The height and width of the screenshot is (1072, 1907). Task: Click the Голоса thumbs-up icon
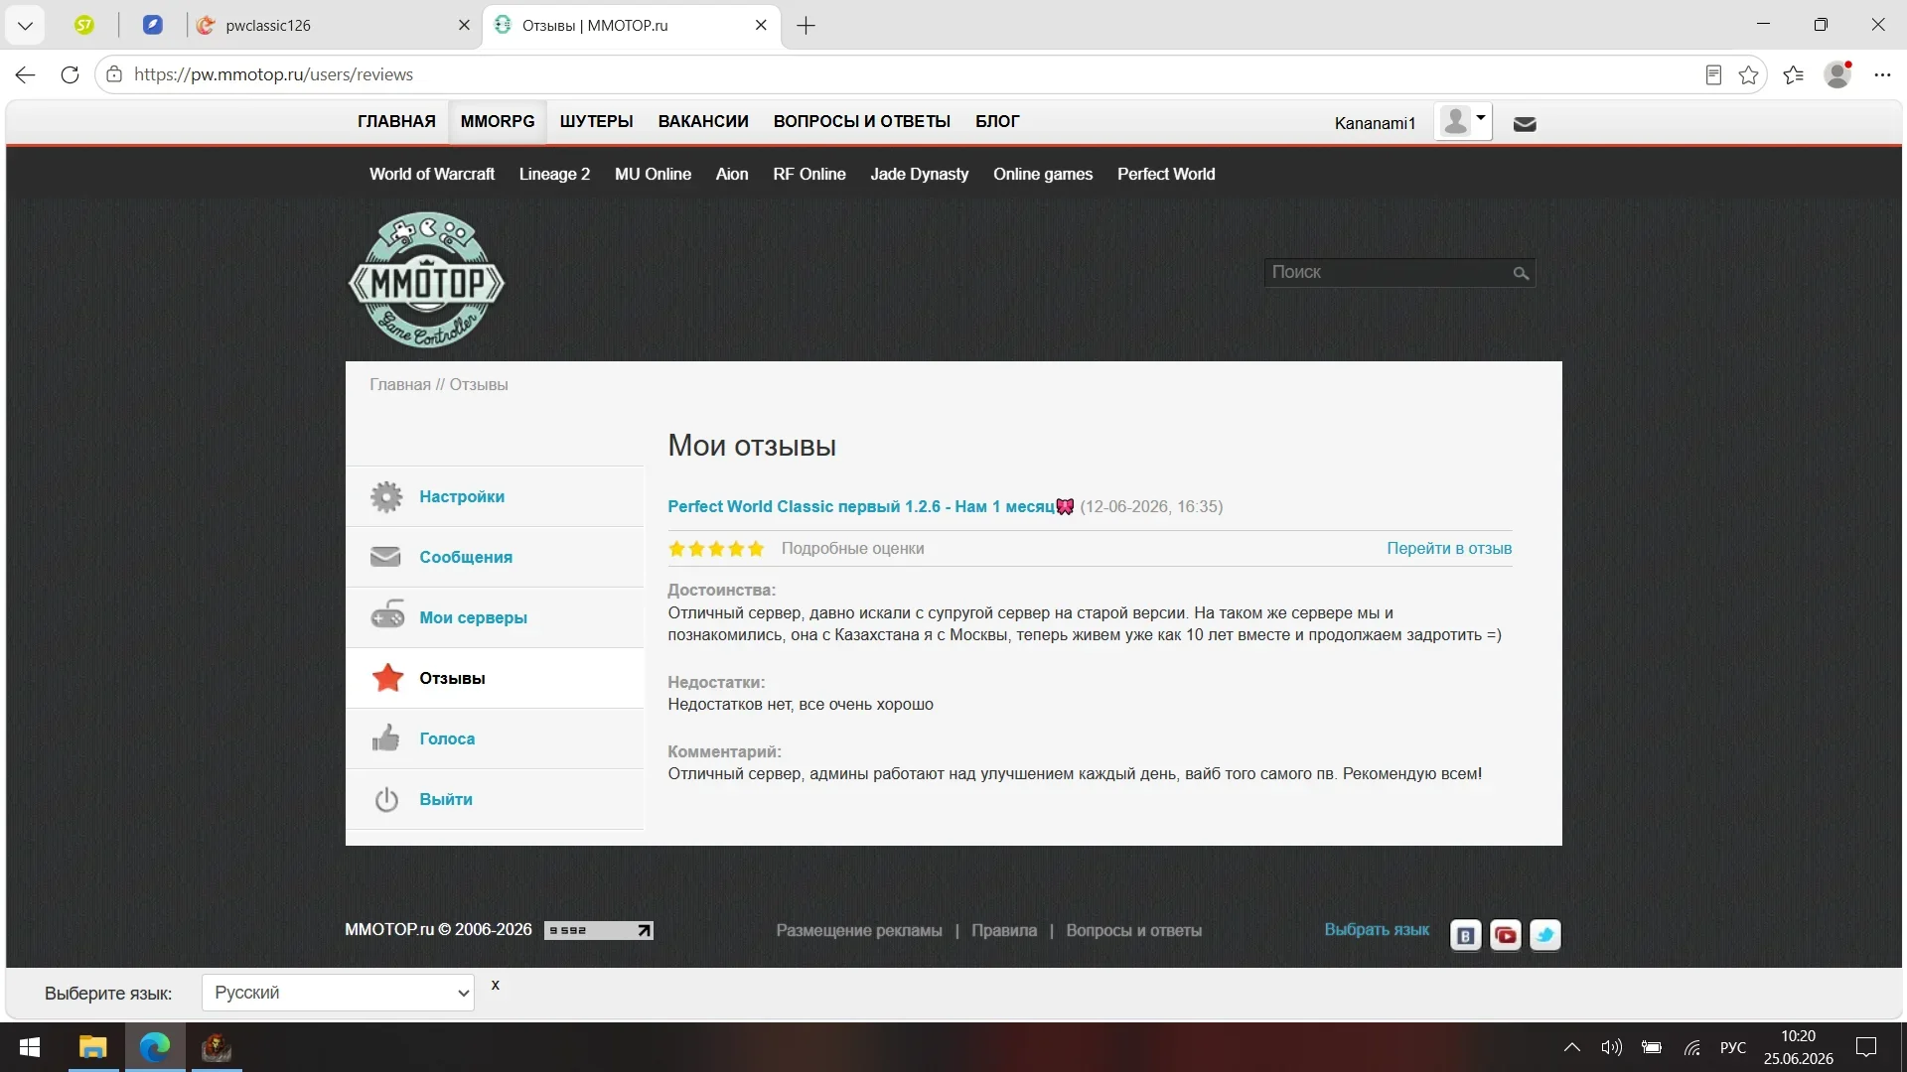385,737
